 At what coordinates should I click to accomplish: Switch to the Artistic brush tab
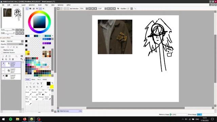[45, 80]
